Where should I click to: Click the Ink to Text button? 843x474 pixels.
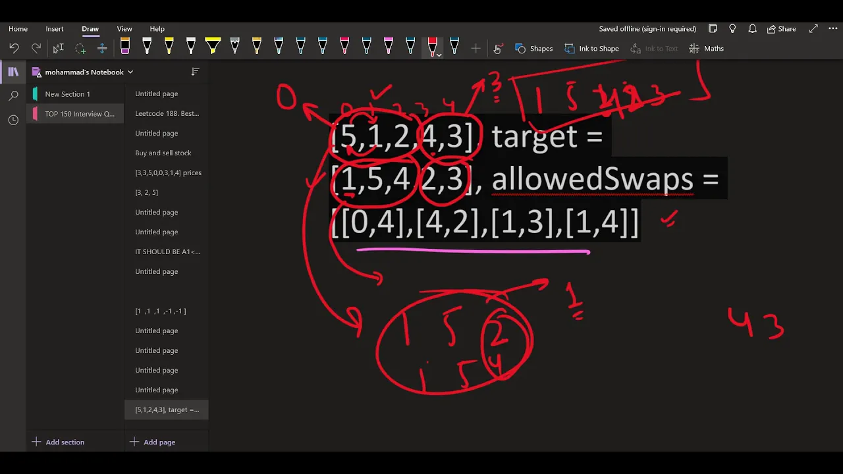point(653,48)
